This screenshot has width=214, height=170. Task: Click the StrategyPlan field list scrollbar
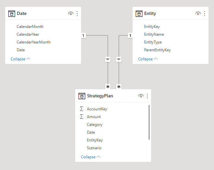149,122
